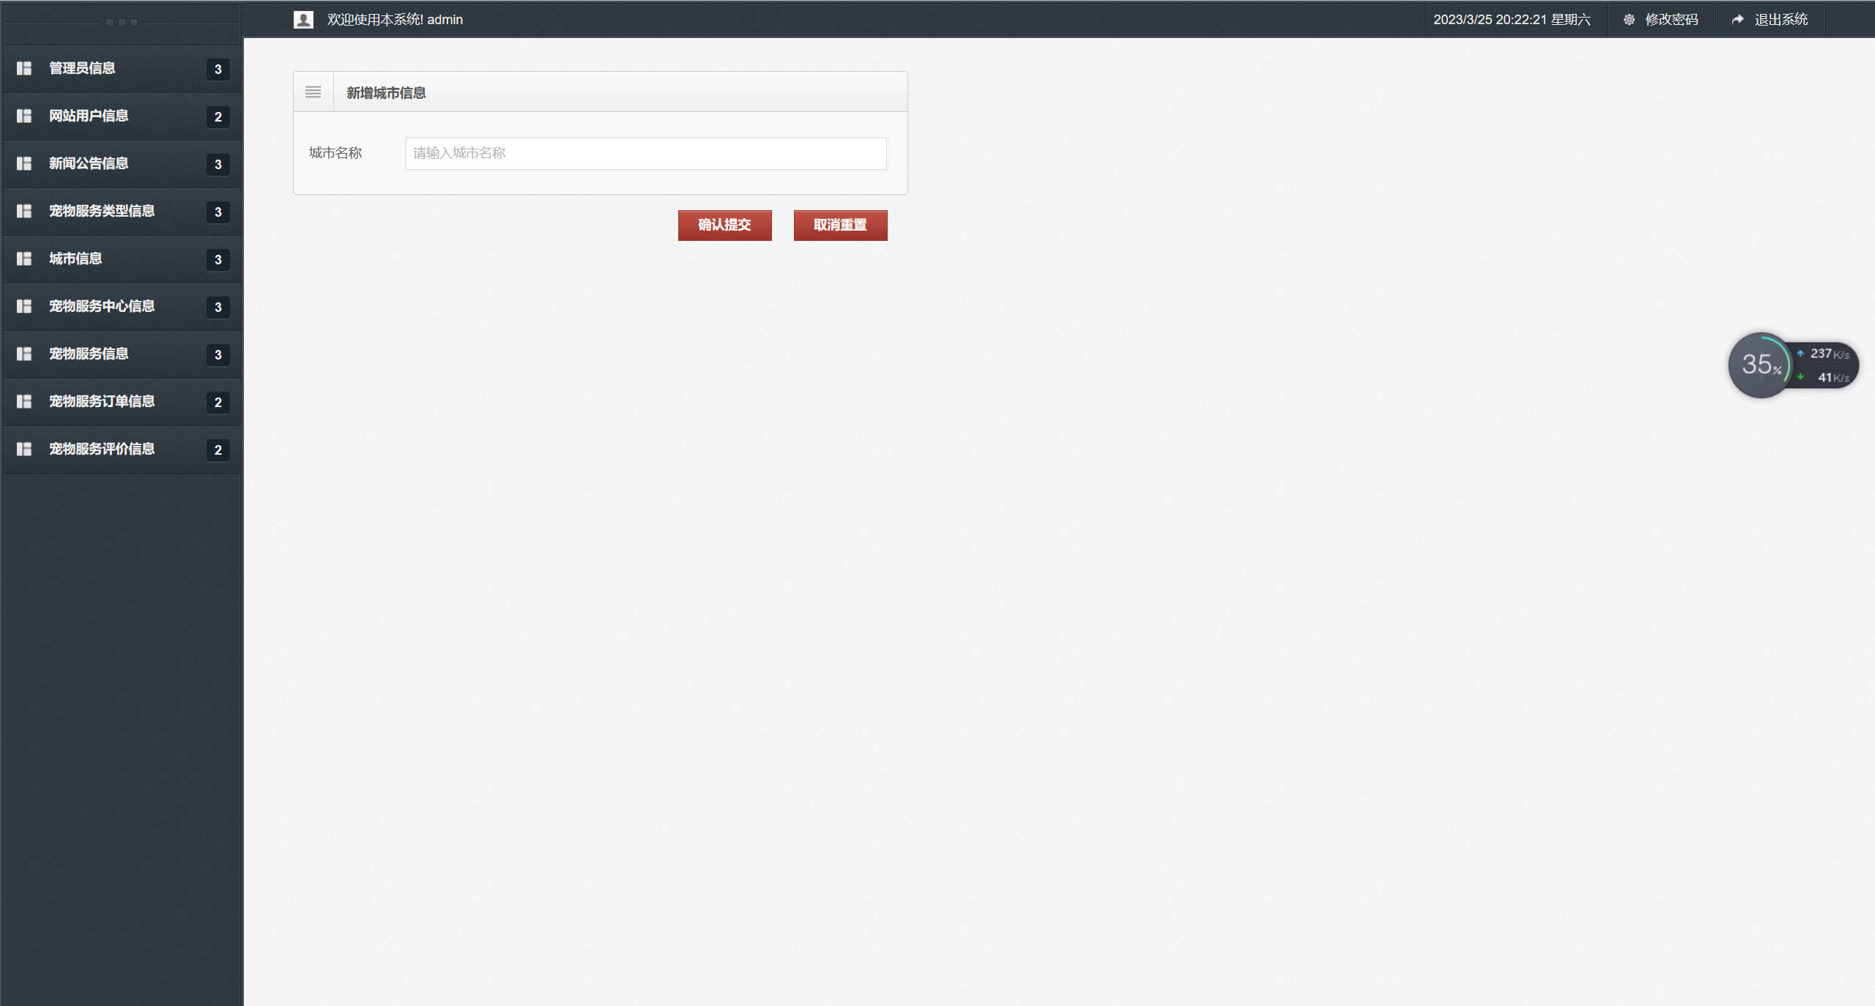Click the arrow icon for 退出系统
Screen dimensions: 1875x1006
click(x=1737, y=20)
